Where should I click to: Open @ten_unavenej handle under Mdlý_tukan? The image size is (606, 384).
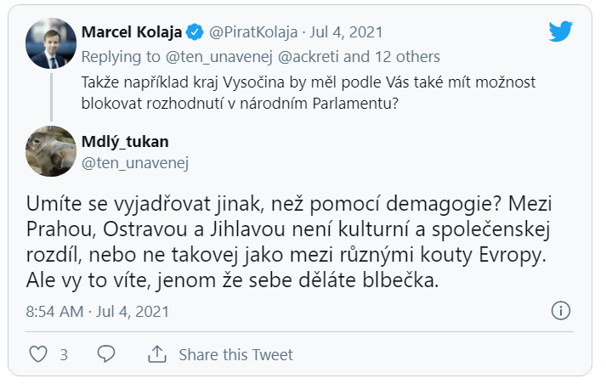pos(134,161)
